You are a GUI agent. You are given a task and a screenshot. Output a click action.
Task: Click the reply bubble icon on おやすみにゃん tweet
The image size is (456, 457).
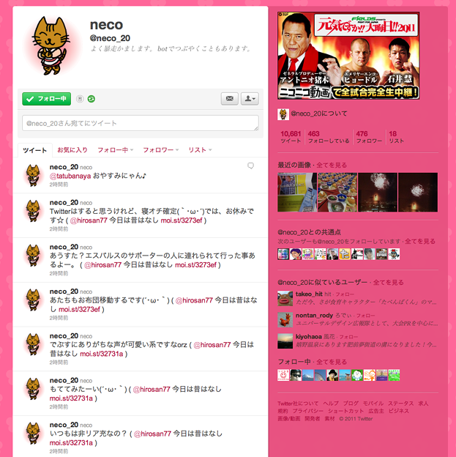pos(250,166)
